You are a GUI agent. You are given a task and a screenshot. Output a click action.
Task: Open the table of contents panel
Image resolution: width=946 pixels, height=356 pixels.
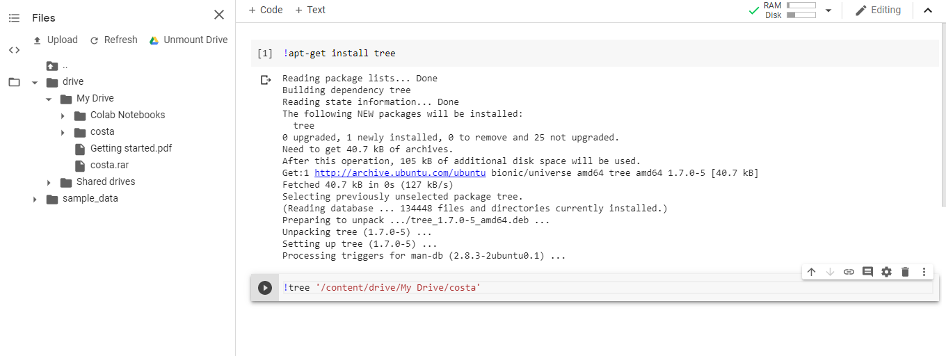point(14,18)
